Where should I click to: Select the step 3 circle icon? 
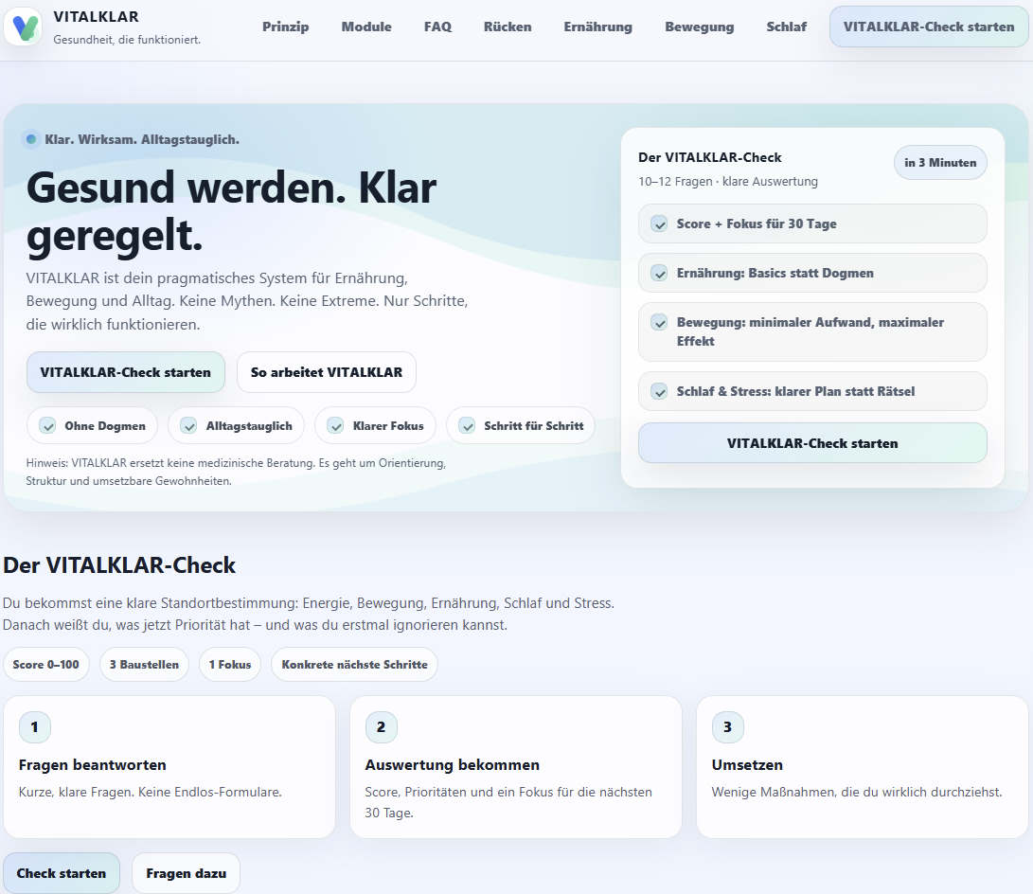[728, 727]
